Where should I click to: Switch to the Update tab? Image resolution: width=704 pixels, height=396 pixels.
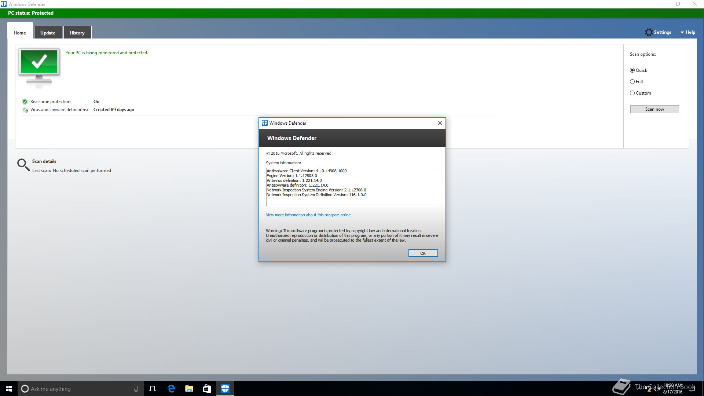[x=48, y=33]
